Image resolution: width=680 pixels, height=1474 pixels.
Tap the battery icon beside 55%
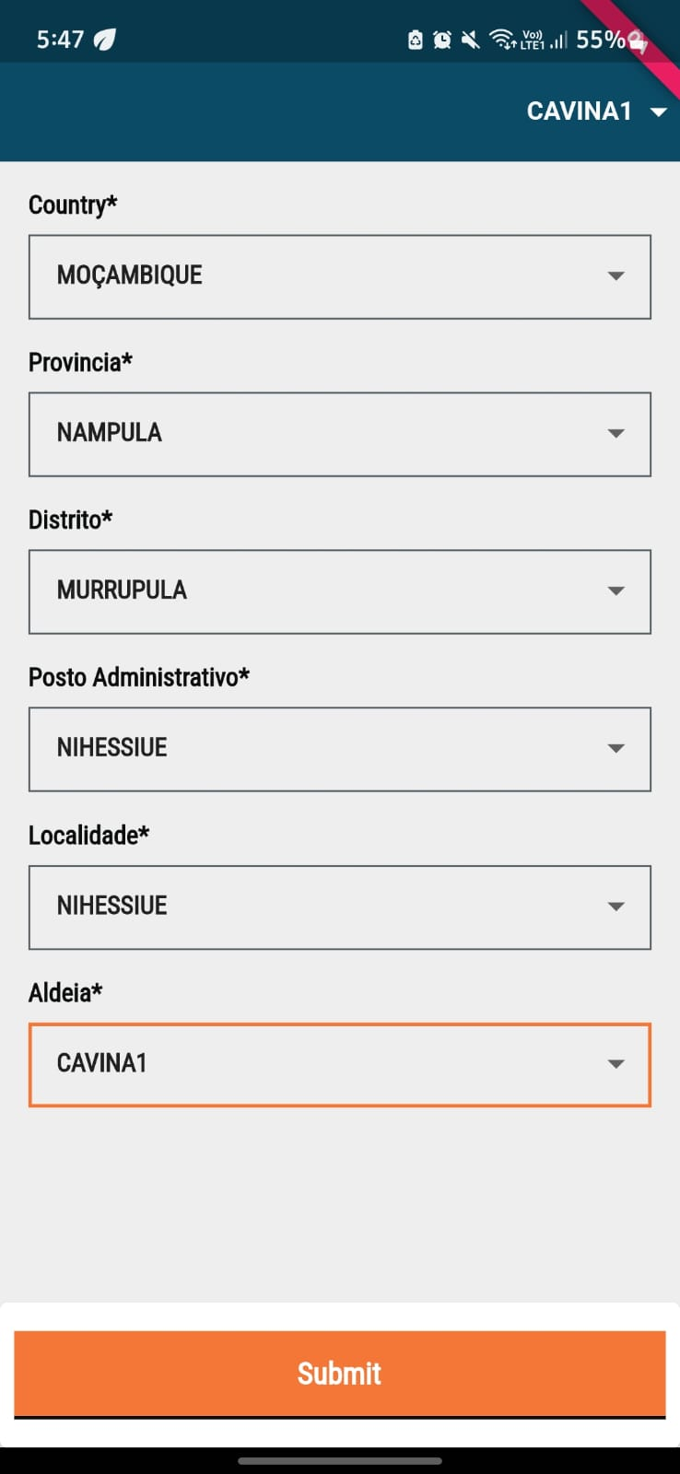pyautogui.click(x=638, y=41)
